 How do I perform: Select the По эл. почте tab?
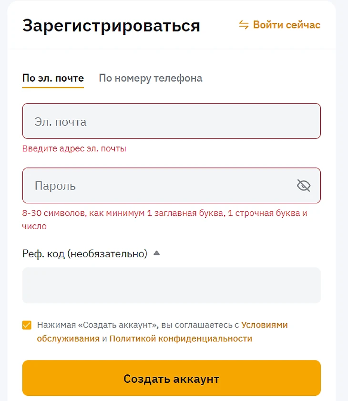[53, 78]
